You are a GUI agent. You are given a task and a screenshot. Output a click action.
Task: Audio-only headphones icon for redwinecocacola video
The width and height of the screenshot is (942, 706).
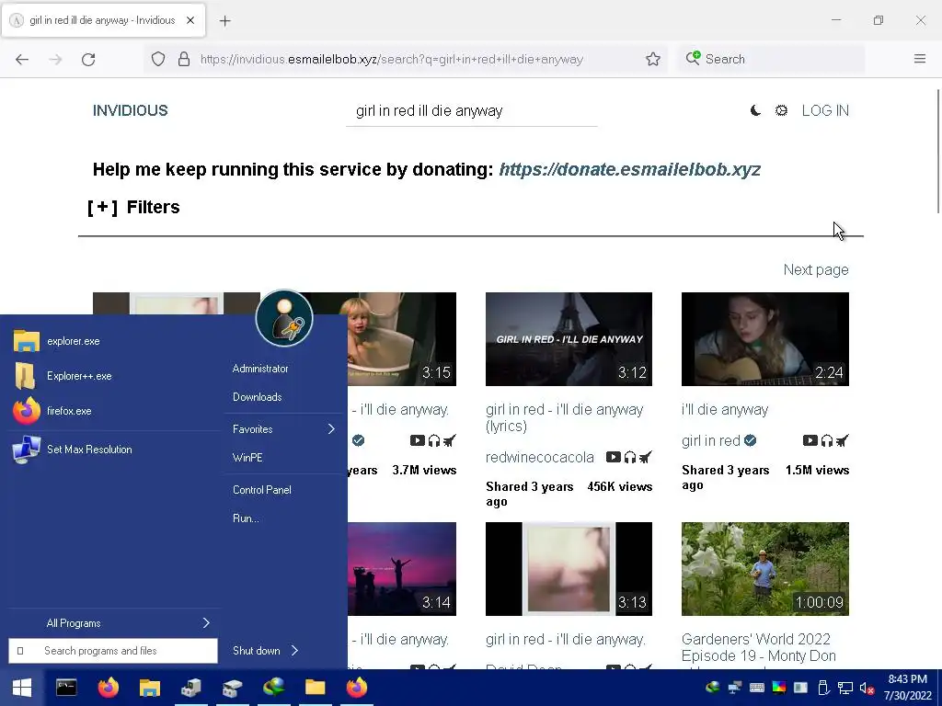[629, 458]
